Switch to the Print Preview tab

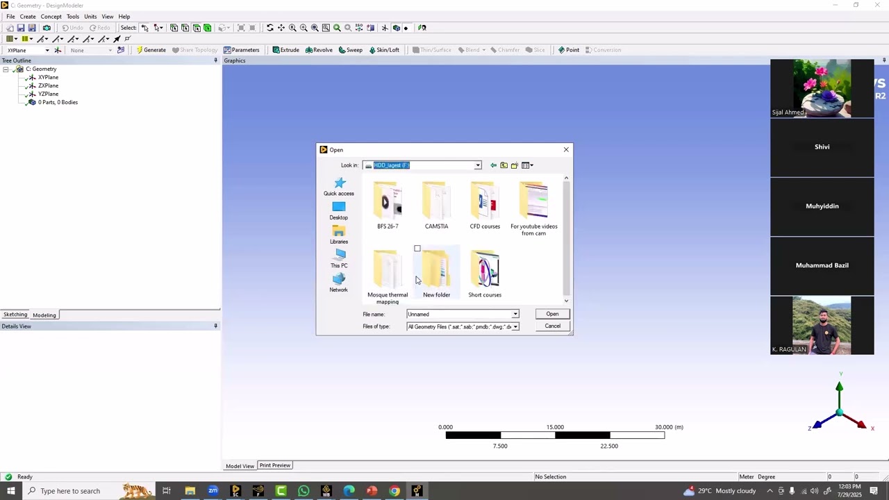(275, 465)
